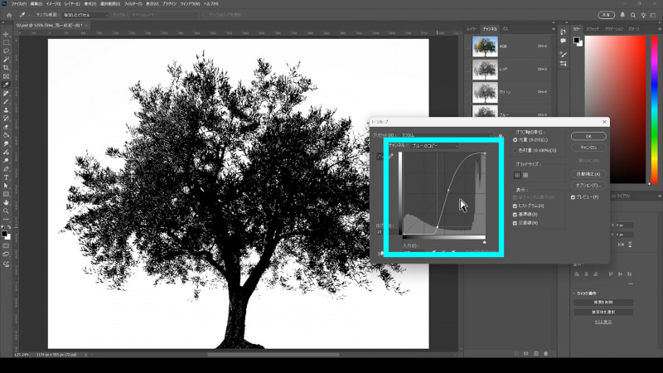Screen dimensions: 663x373
Task: Open the notifications bell icon
Action: [x=622, y=15]
